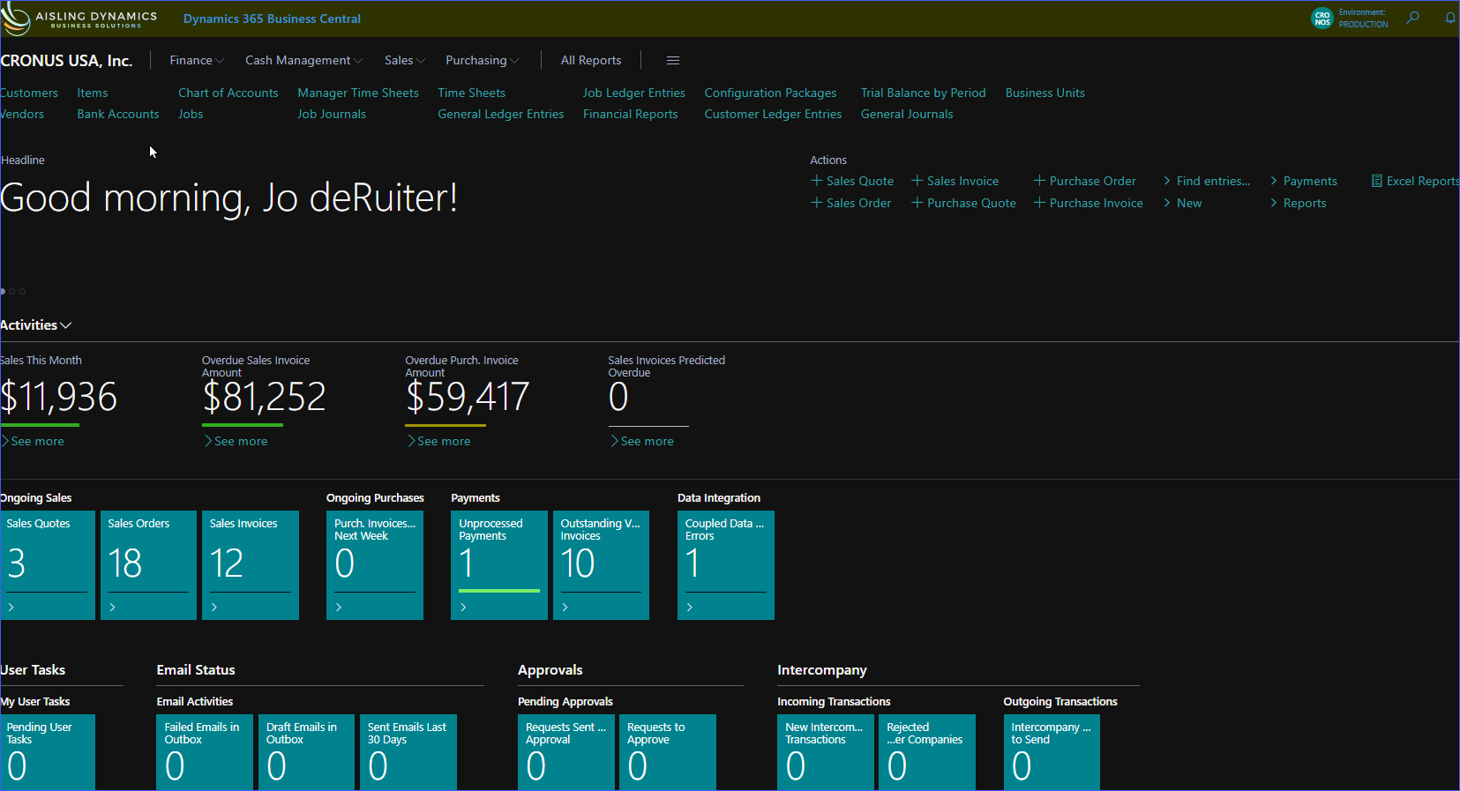Screen dimensions: 1460x791
Task: Expand the Purchasing menu
Action: [x=482, y=61]
